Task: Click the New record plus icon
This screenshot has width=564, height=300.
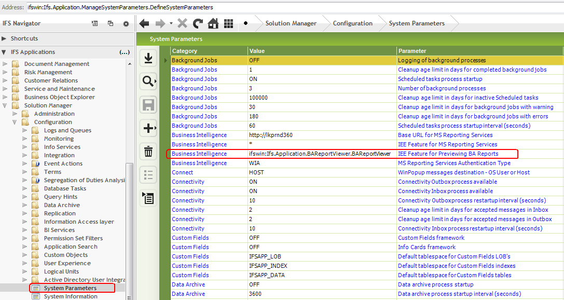Action: click(x=148, y=128)
